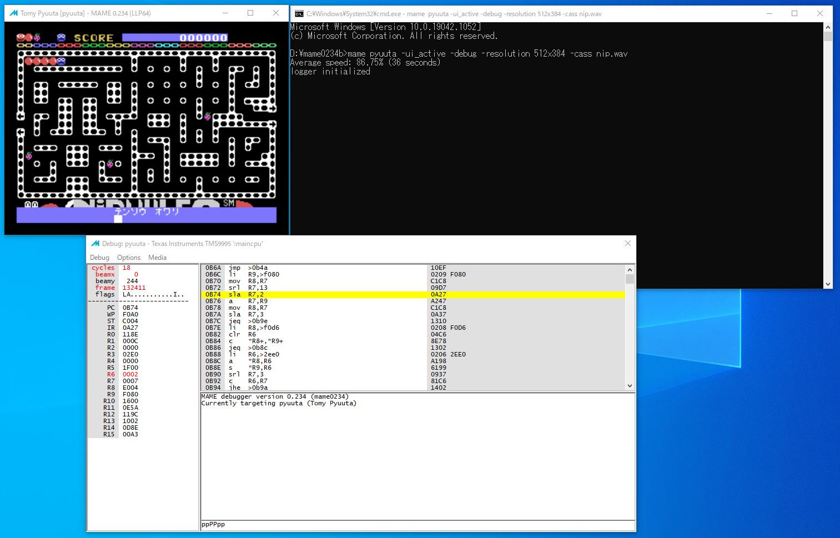Click the disassembly scrollbar thumb

(630, 279)
